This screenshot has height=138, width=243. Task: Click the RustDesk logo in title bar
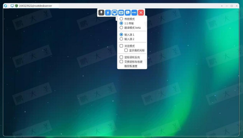pyautogui.click(x=6, y=6)
